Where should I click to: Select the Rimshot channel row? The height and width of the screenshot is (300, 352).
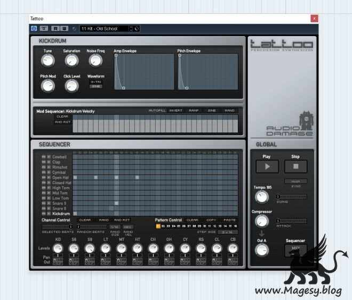[60, 167]
